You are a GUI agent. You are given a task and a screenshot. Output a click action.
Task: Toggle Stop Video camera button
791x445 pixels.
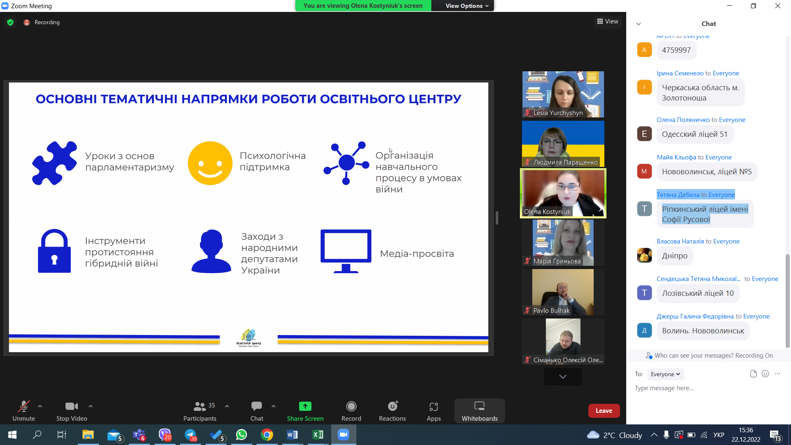click(72, 407)
